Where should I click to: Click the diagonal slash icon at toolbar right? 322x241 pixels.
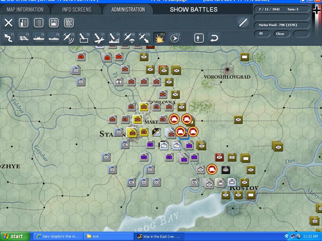click(x=243, y=22)
